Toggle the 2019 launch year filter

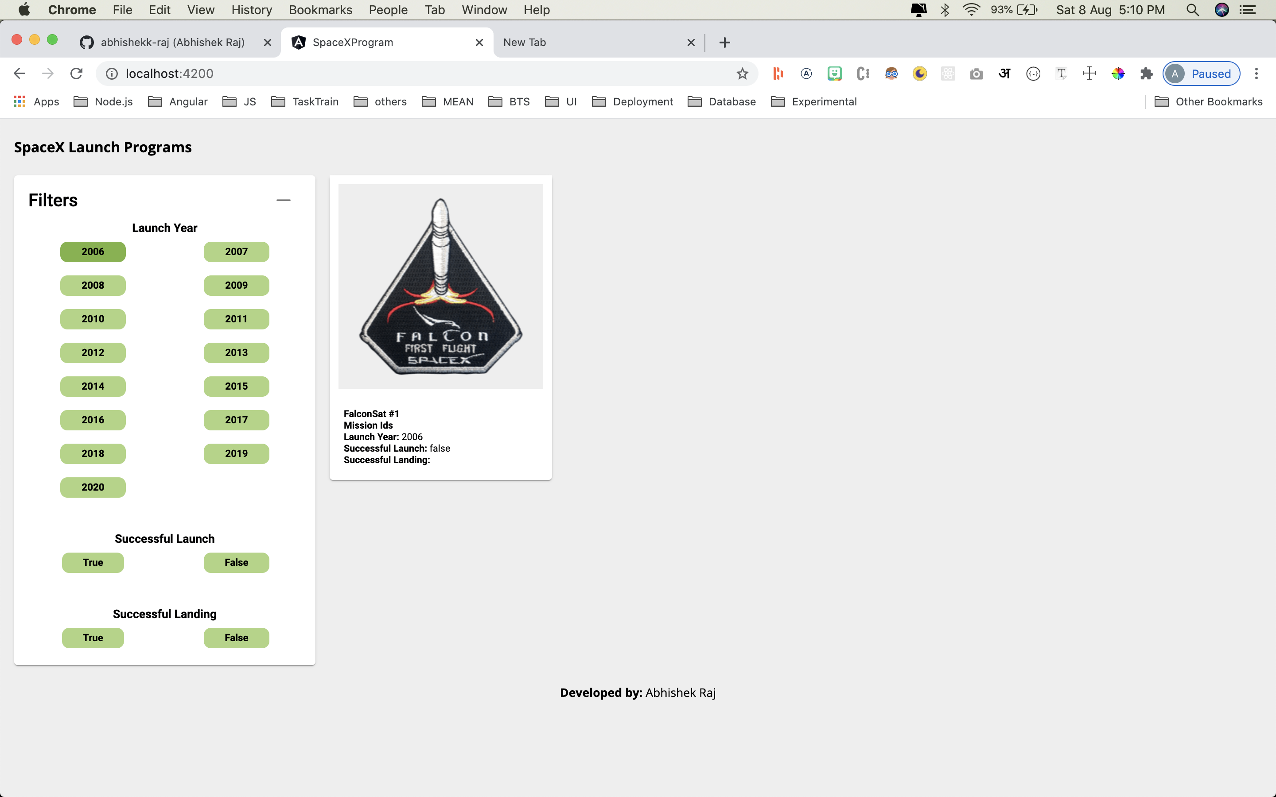click(236, 454)
